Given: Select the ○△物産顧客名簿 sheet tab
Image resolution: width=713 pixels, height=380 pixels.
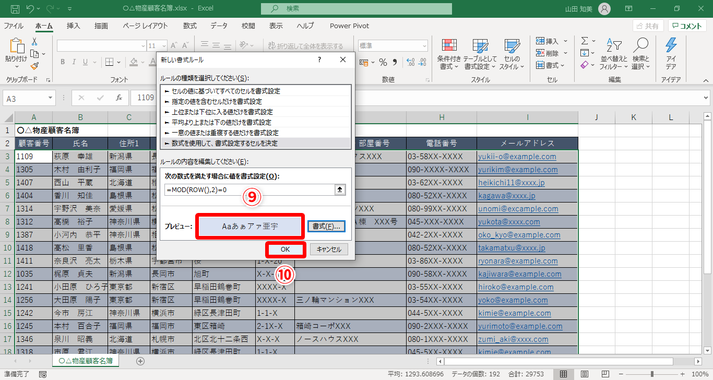Looking at the screenshot, I should coord(86,361).
